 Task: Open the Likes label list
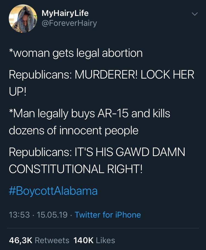(105, 240)
